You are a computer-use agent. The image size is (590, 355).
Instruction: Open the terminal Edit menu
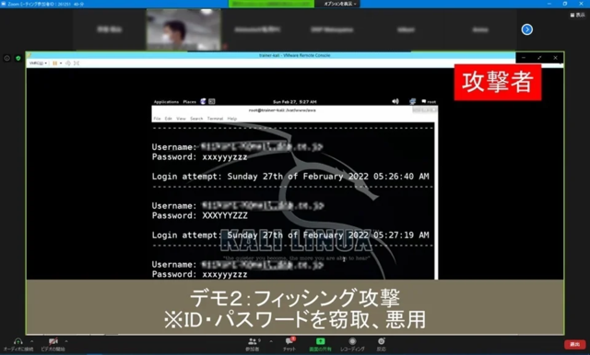(168, 119)
